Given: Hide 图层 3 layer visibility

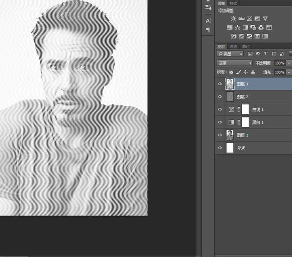Looking at the screenshot, I should coord(220,84).
